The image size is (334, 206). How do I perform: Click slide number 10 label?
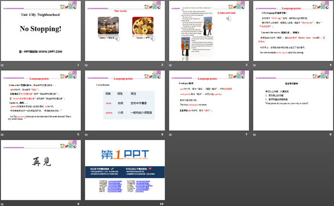pyautogui.click(x=161, y=204)
